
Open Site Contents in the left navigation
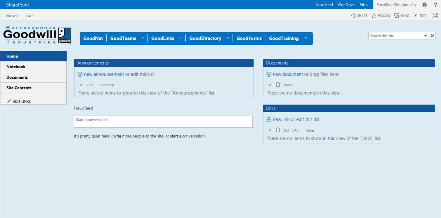point(34,88)
